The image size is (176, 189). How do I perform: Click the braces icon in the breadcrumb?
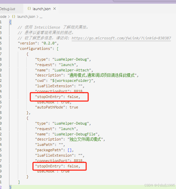[x=13, y=17]
